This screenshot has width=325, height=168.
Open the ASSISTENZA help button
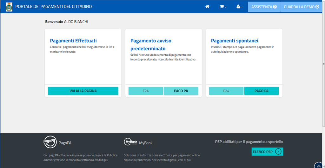[264, 7]
